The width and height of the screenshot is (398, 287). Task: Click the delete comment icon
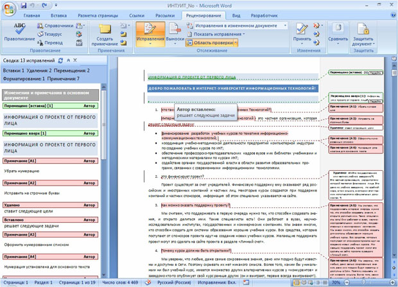(125, 26)
